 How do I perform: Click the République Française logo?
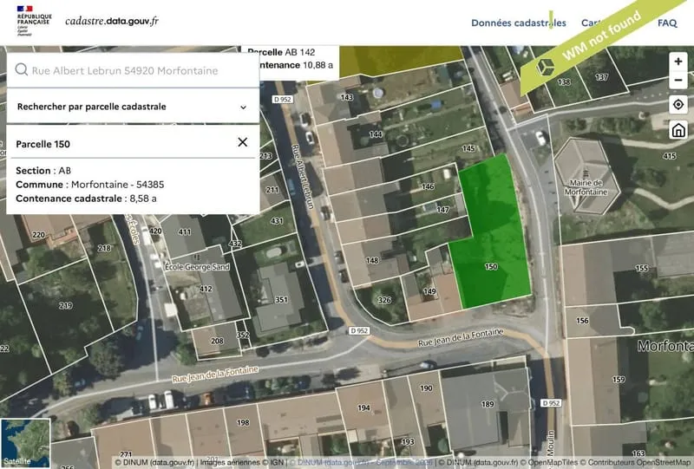pos(34,20)
